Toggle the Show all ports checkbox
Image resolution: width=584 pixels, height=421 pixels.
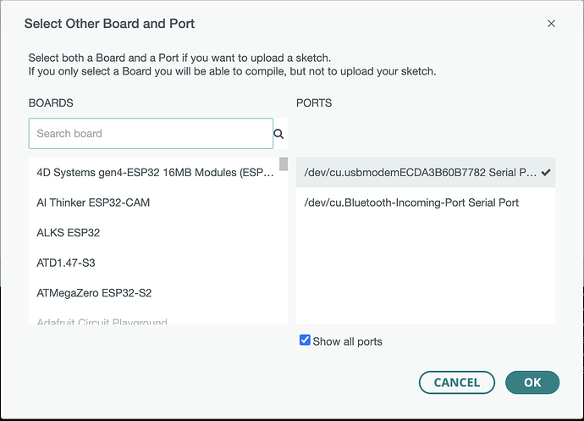(x=305, y=341)
